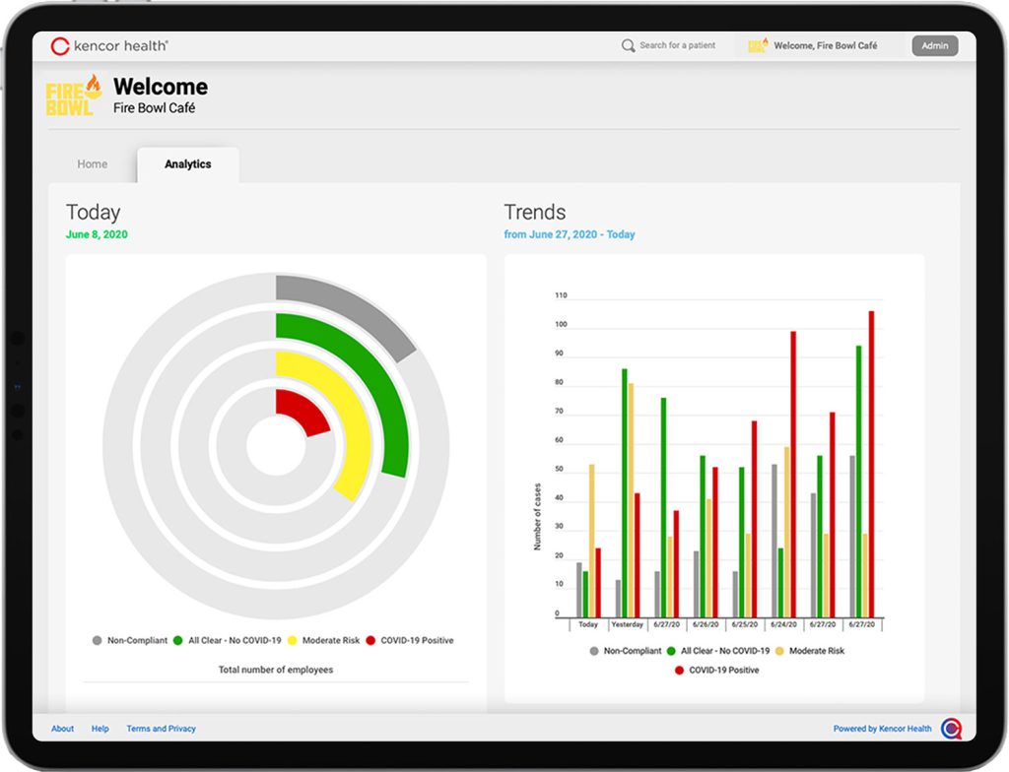Viewport: 1009px width, 772px height.
Task: Click the green bar for Yesterday
Action: 624,492
